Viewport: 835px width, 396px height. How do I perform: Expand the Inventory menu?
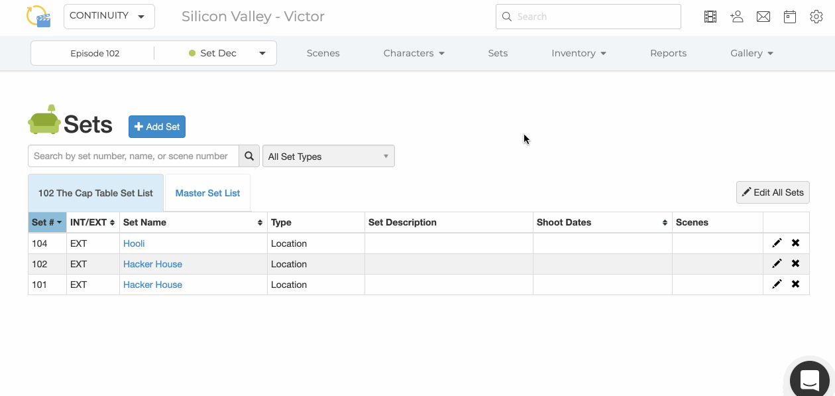point(579,53)
